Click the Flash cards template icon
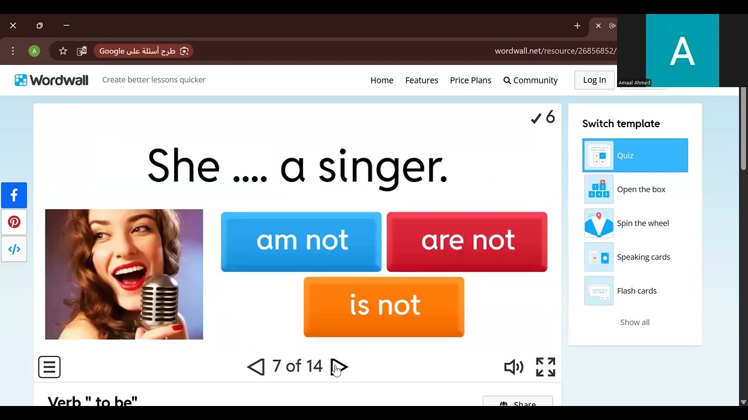The height and width of the screenshot is (420, 748). coord(599,291)
